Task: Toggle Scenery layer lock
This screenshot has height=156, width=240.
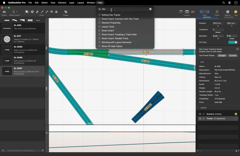Action: point(203,114)
